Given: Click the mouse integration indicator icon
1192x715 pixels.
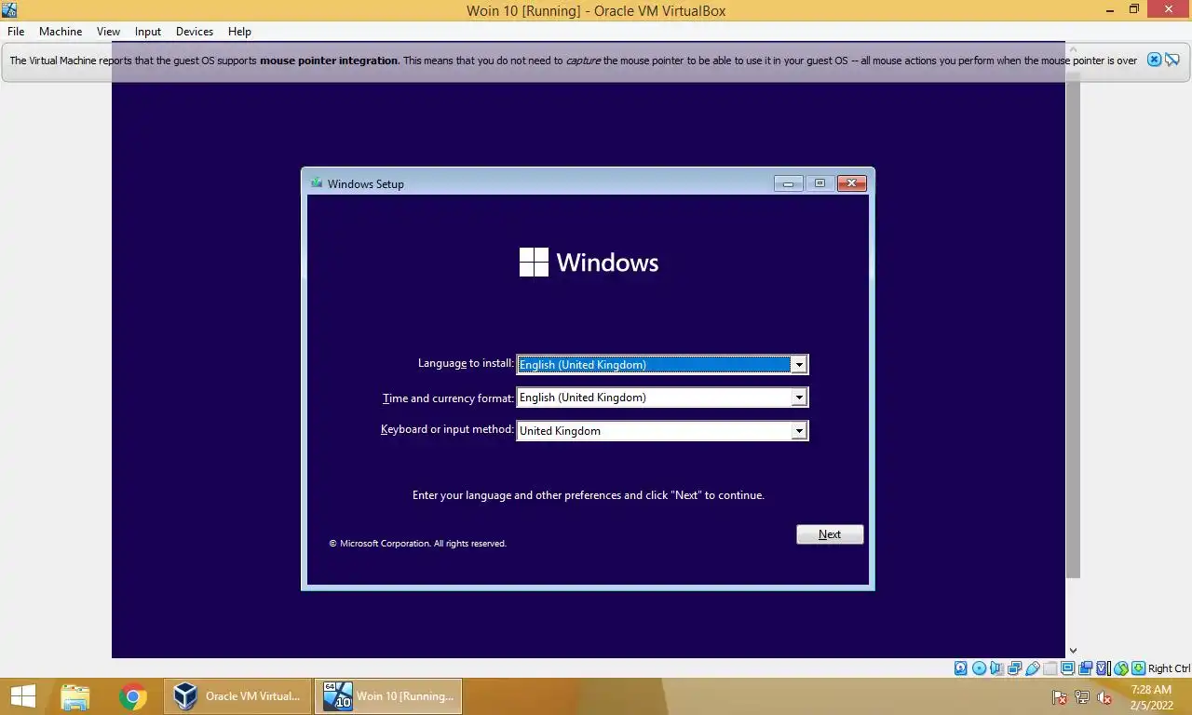Looking at the screenshot, I should [x=1121, y=668].
